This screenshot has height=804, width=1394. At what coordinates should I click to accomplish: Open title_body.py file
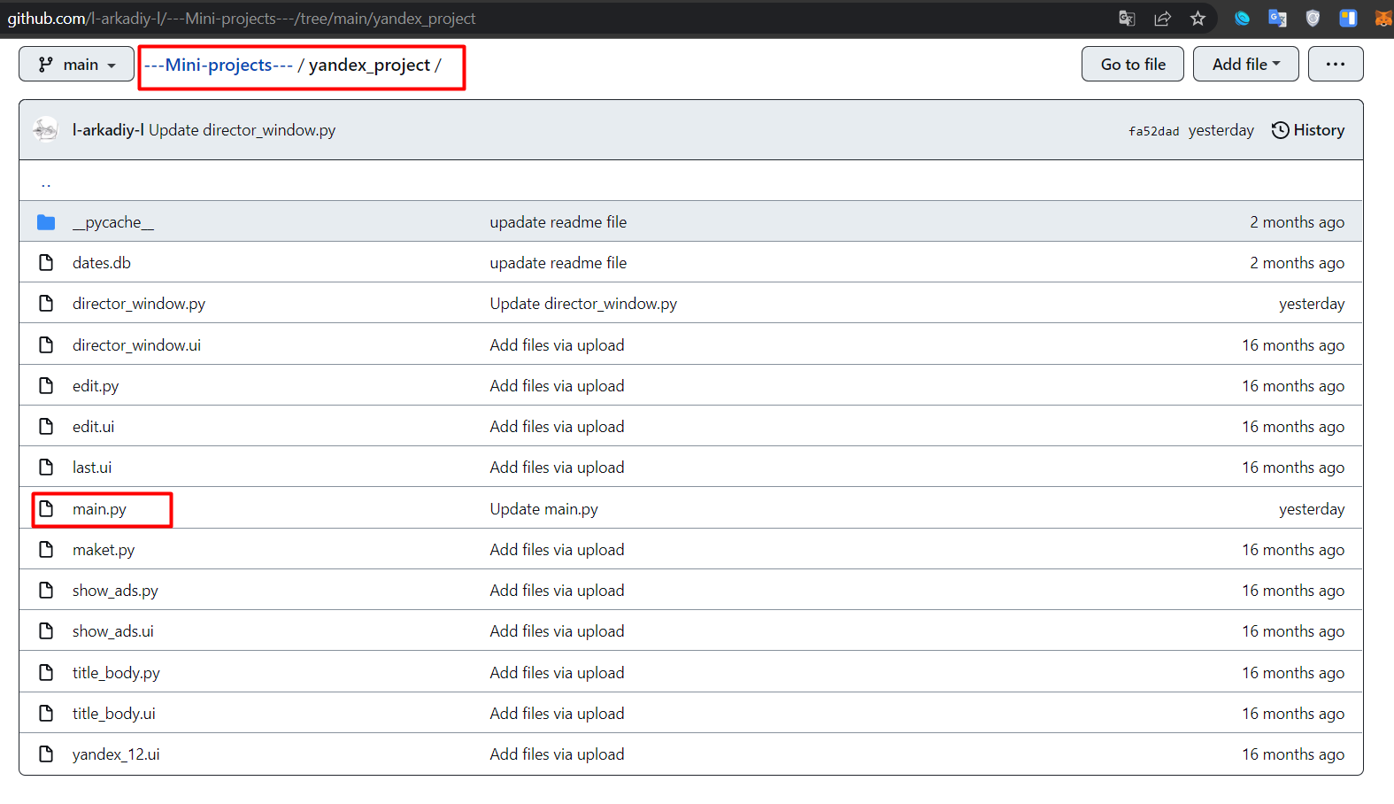pyautogui.click(x=116, y=673)
